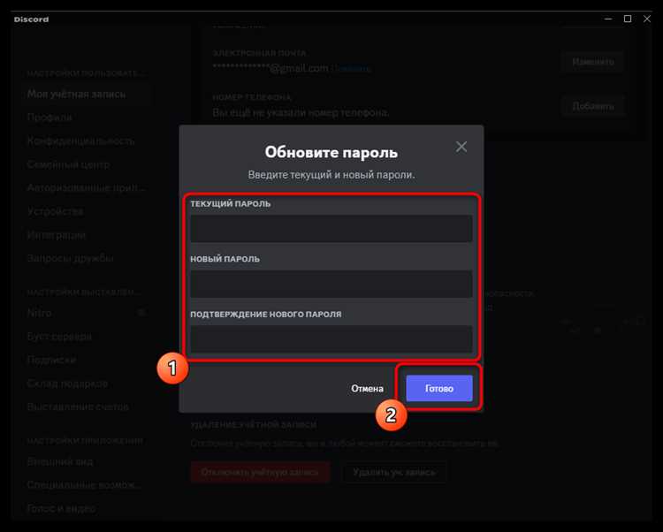663x532 pixels.
Task: Click Изменить button next to email
Action: coord(593,62)
